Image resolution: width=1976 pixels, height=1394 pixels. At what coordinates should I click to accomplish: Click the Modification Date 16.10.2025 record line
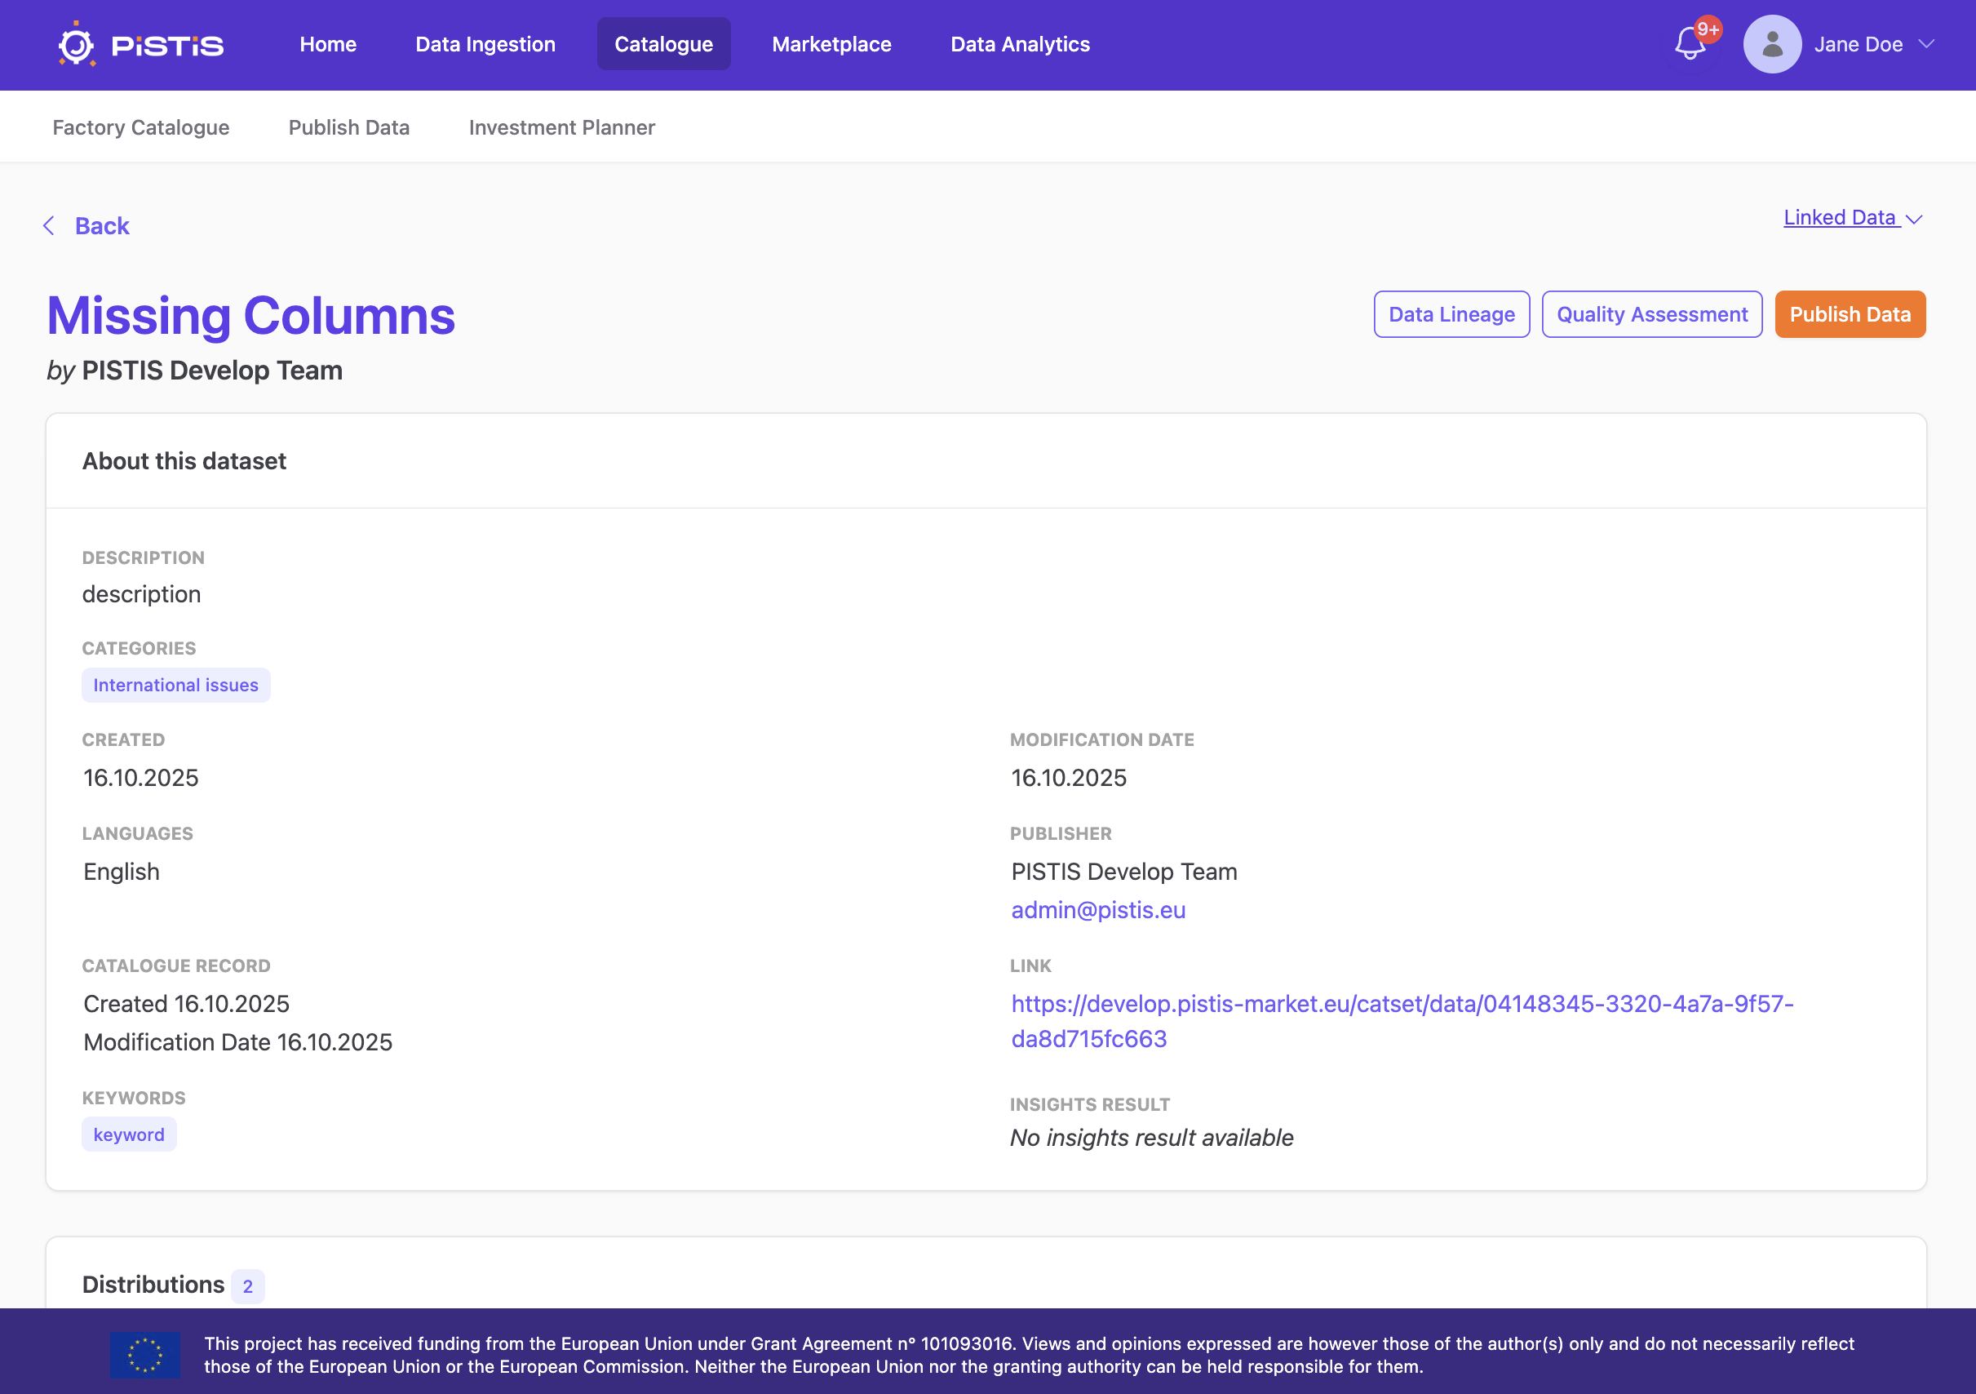pos(238,1043)
